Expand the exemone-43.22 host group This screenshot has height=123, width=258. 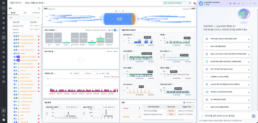[10, 26]
